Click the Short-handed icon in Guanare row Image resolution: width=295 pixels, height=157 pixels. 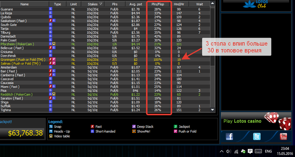(x=51, y=9)
